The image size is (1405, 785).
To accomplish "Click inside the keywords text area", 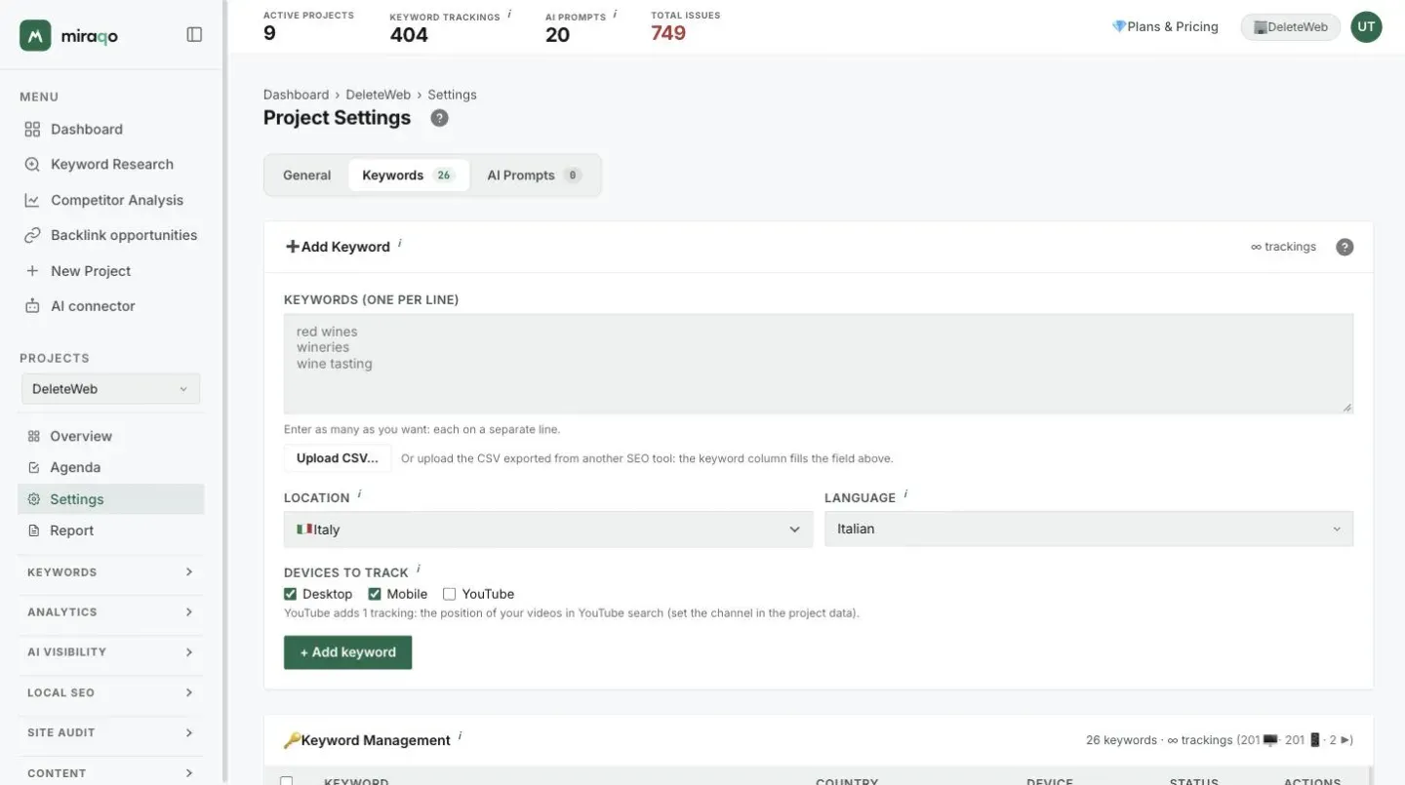I will pyautogui.click(x=819, y=364).
